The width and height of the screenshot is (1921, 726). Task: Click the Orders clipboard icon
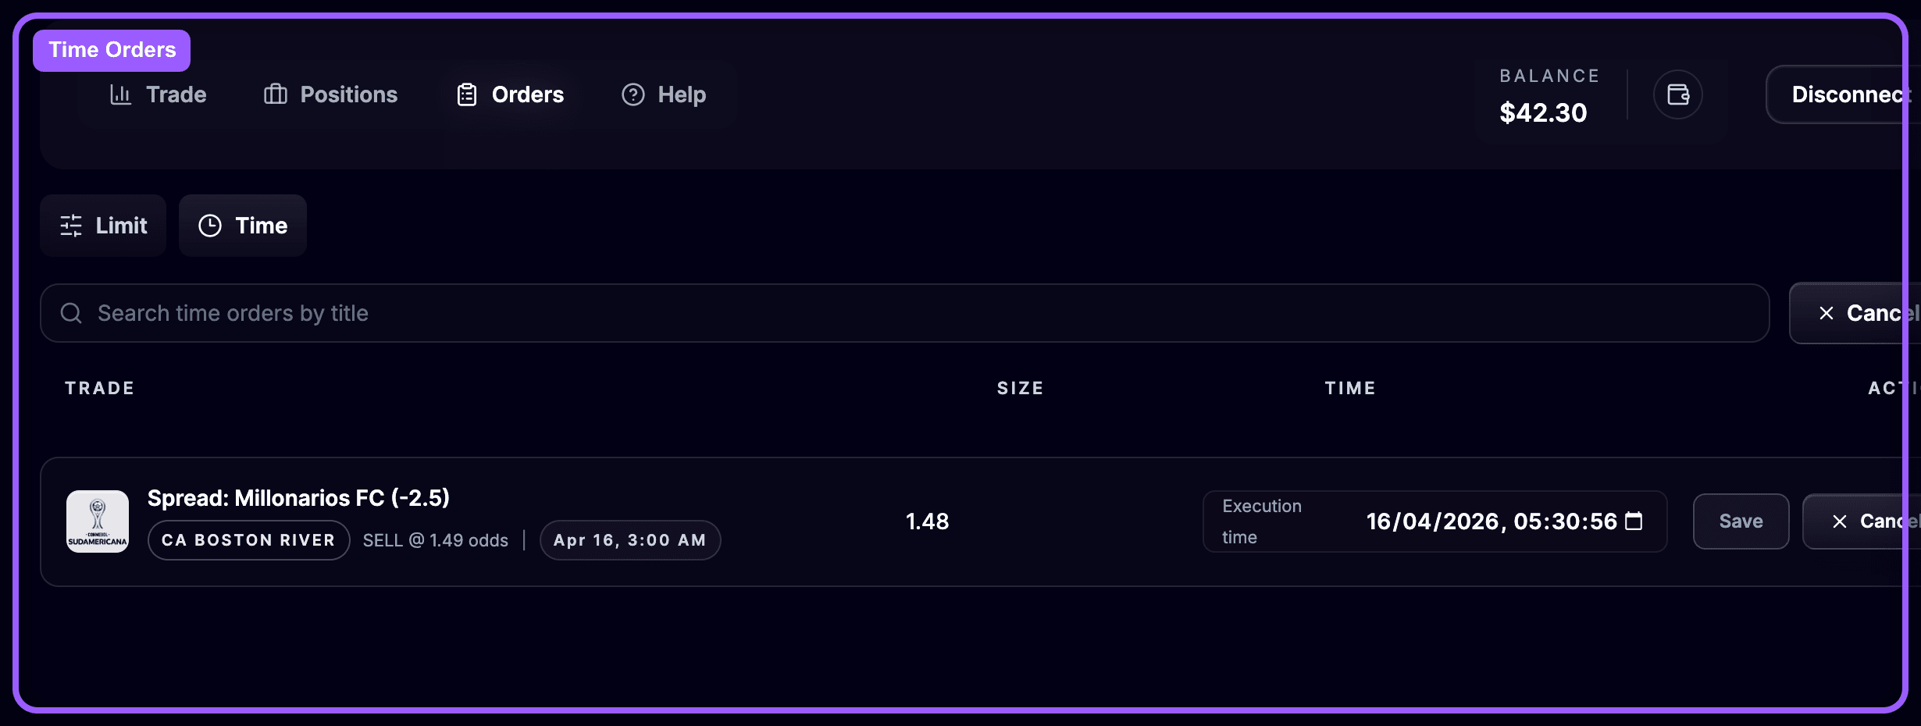[x=467, y=94]
